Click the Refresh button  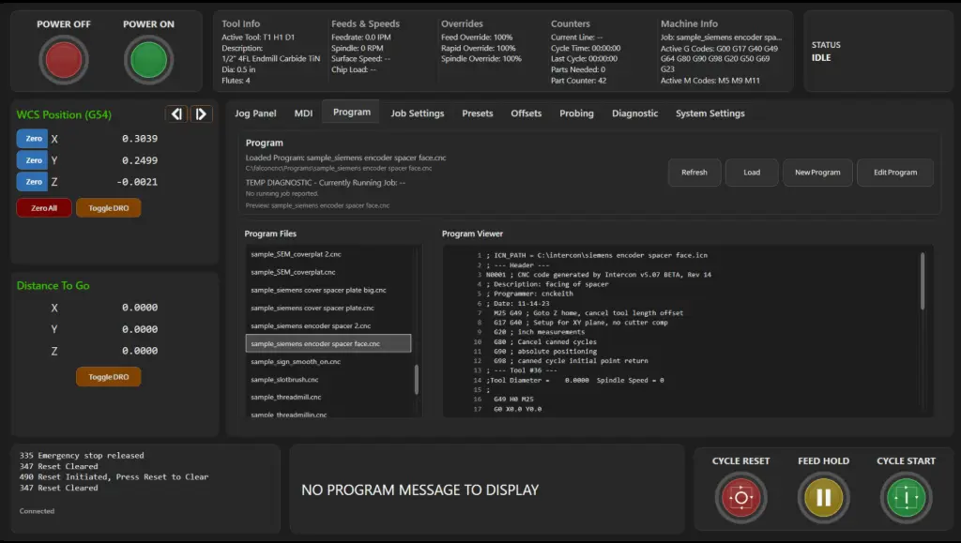pyautogui.click(x=694, y=173)
